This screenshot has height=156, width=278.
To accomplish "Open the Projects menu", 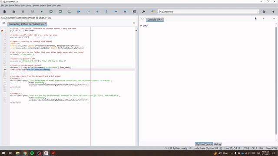I will pyautogui.click(x=43, y=6).
